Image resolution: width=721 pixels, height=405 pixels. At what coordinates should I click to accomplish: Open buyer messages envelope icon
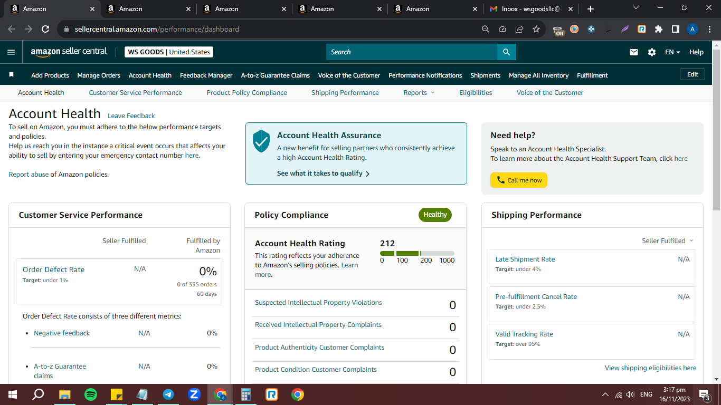(634, 52)
